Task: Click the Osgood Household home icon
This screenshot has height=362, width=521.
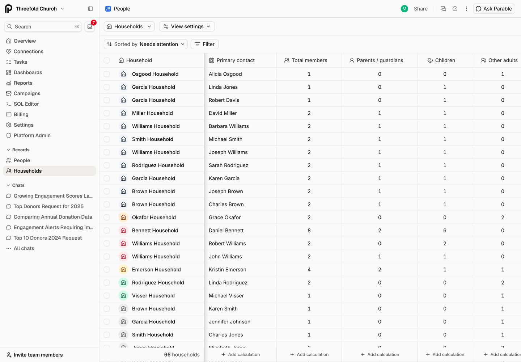Action: (123, 74)
